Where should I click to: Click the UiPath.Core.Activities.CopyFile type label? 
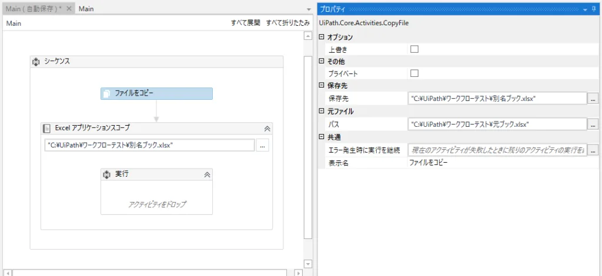364,23
